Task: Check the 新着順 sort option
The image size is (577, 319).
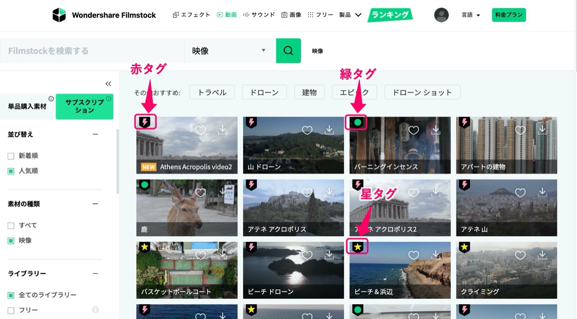Action: (x=11, y=156)
